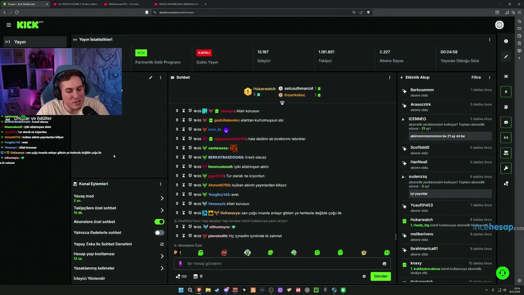524x295 pixels.
Task: Open Windows taskbar search
Action: 190,290
